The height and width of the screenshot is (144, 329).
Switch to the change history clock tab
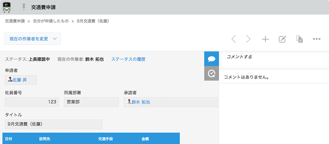(x=211, y=74)
